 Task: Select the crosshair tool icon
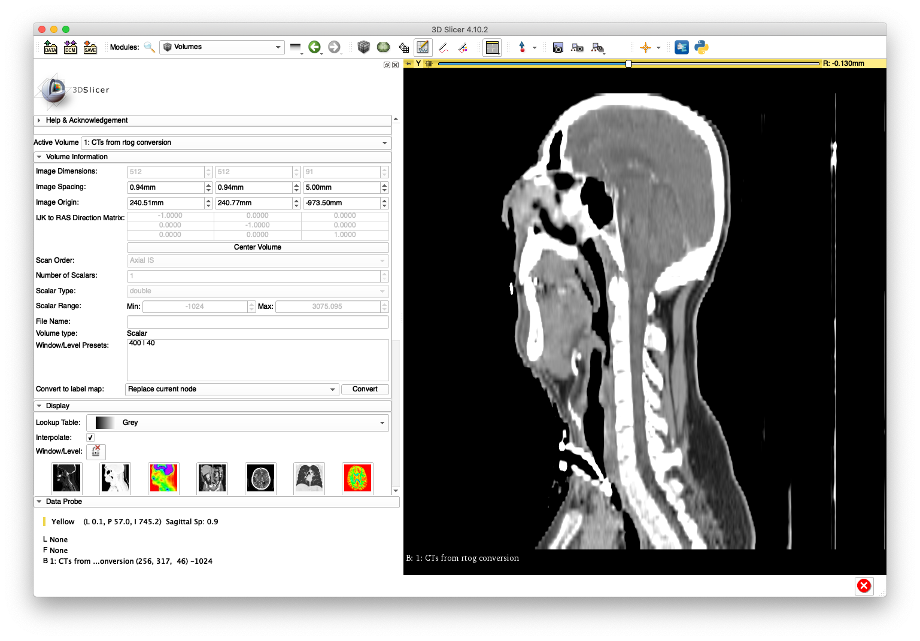click(646, 47)
